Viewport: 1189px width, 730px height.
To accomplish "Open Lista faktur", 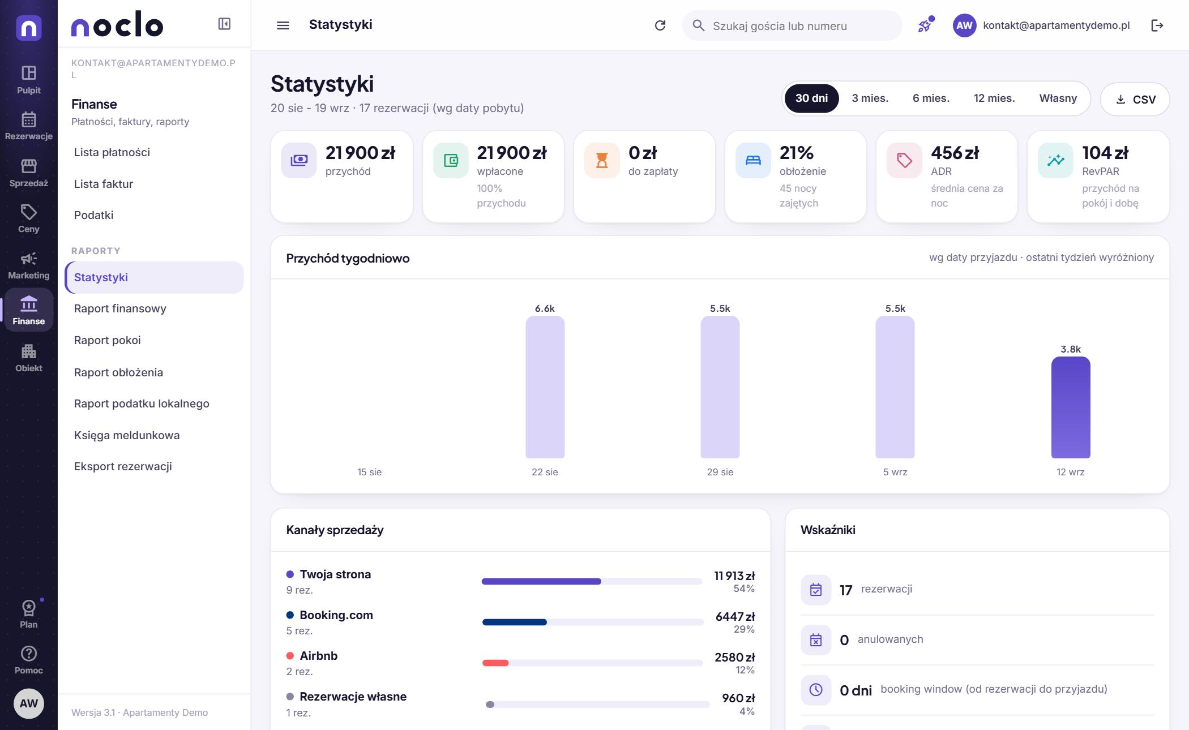I will (154, 184).
